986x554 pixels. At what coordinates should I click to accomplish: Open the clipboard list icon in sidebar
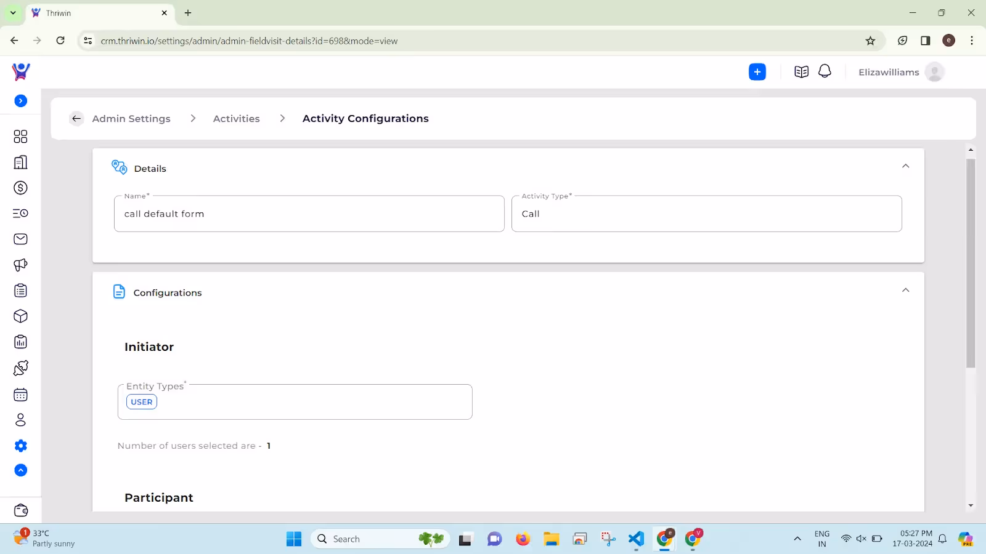click(x=20, y=291)
